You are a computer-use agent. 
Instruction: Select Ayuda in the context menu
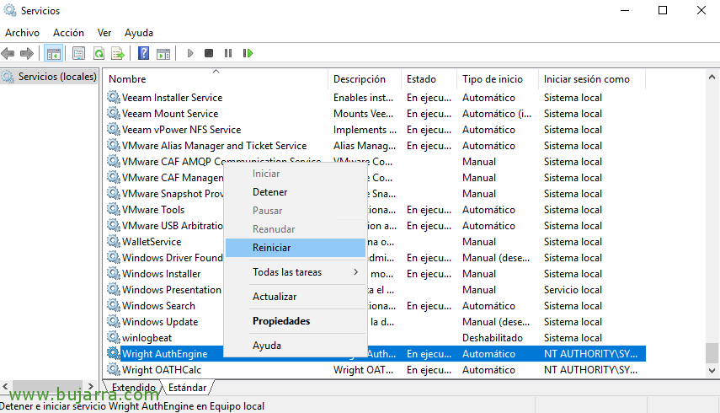pos(296,345)
